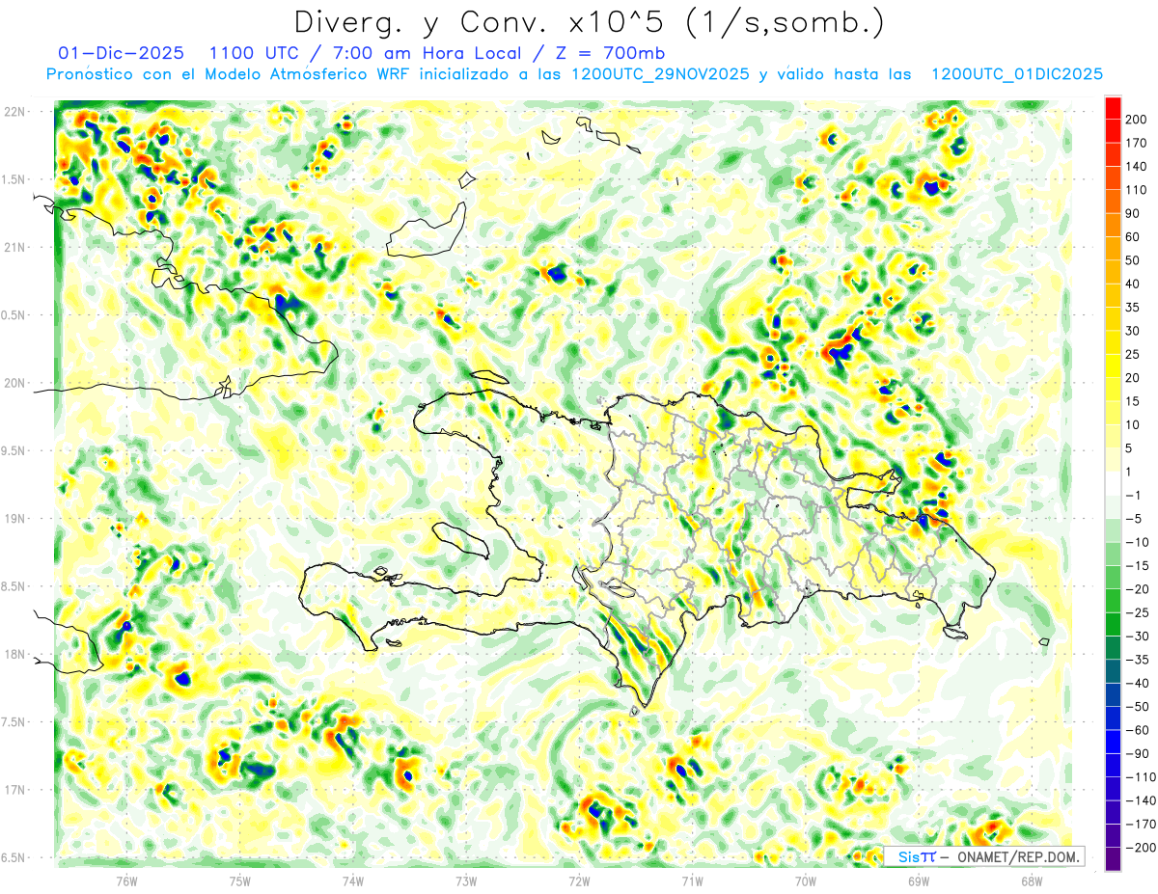Viewport: 1158px width, 894px height.
Task: Pick the dark purple swatch at color bar bottom
Action: tap(1113, 858)
